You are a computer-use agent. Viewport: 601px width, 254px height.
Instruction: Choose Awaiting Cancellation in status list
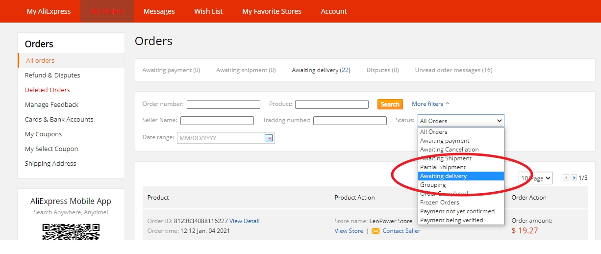(461, 150)
